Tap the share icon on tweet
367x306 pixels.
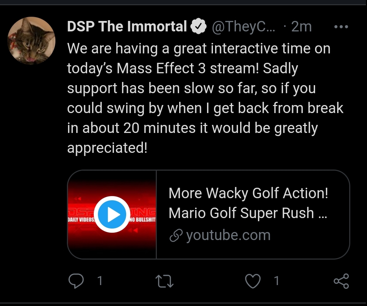point(341,281)
